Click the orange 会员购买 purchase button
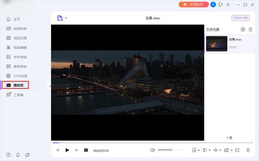Screen dimensions: 259x161 193,4
